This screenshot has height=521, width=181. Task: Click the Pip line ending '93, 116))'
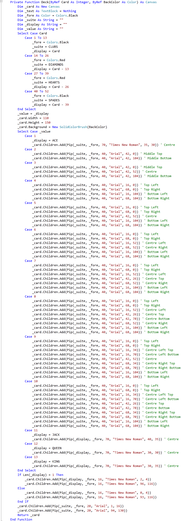(91, 497)
